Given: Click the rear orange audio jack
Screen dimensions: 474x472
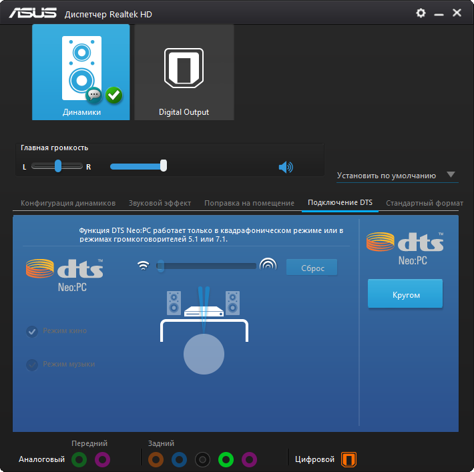Looking at the screenshot, I should 156,459.
